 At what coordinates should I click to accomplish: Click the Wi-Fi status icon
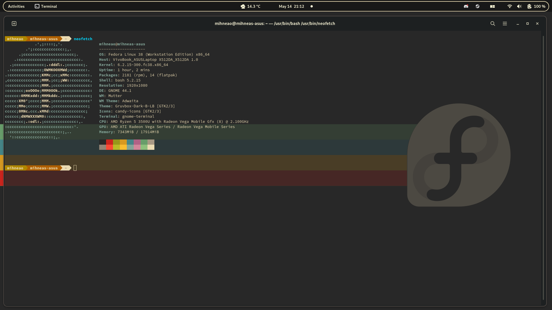click(x=509, y=6)
